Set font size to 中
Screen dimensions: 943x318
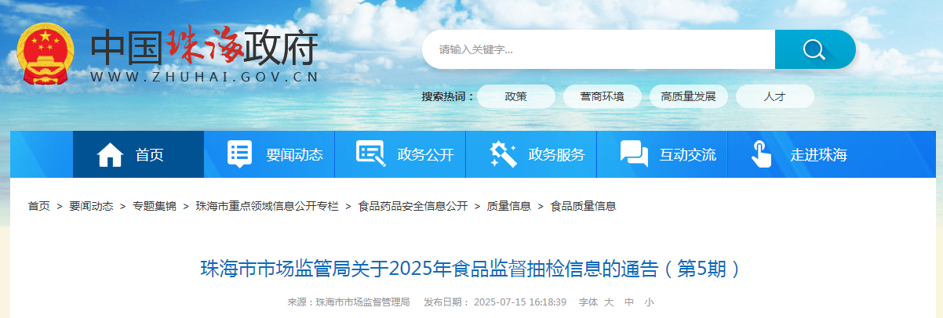click(x=629, y=302)
